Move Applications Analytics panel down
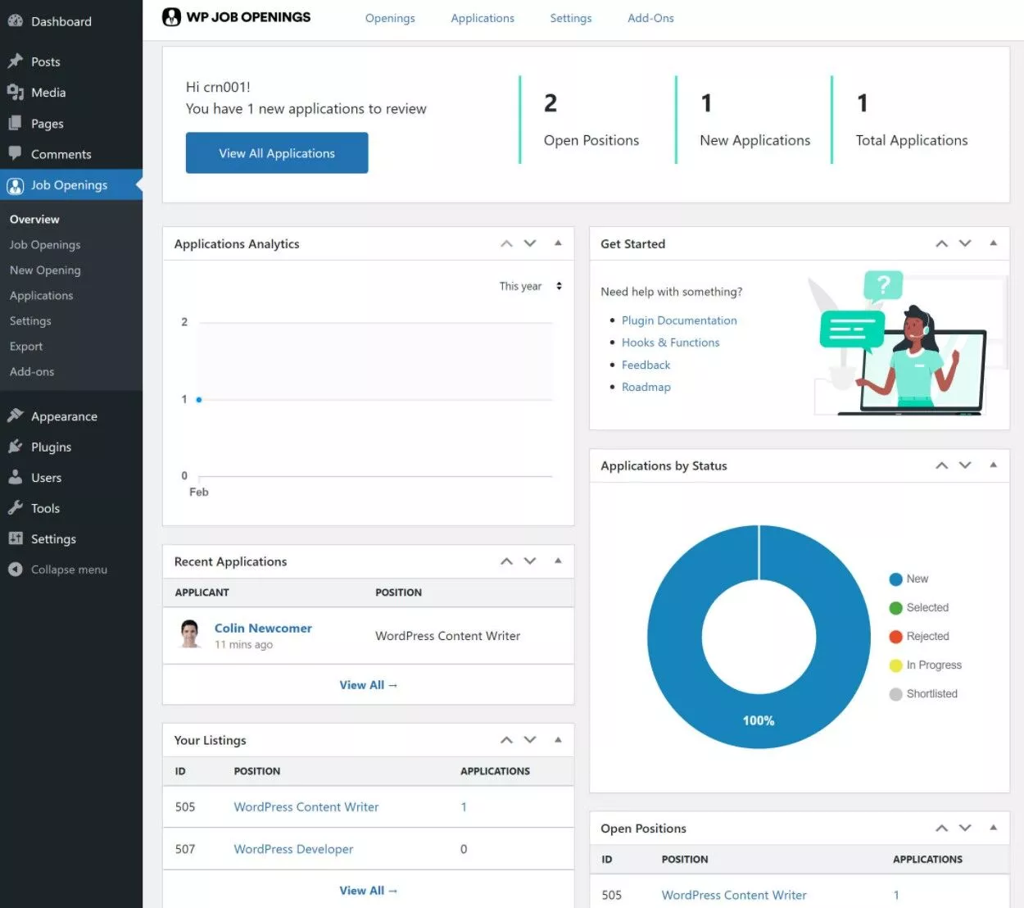The image size is (1024, 908). [x=530, y=243]
